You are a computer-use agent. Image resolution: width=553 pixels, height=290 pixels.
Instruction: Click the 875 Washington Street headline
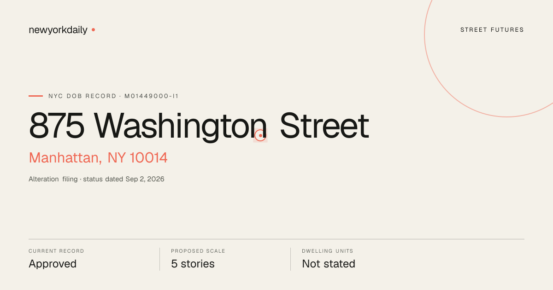[199, 126]
